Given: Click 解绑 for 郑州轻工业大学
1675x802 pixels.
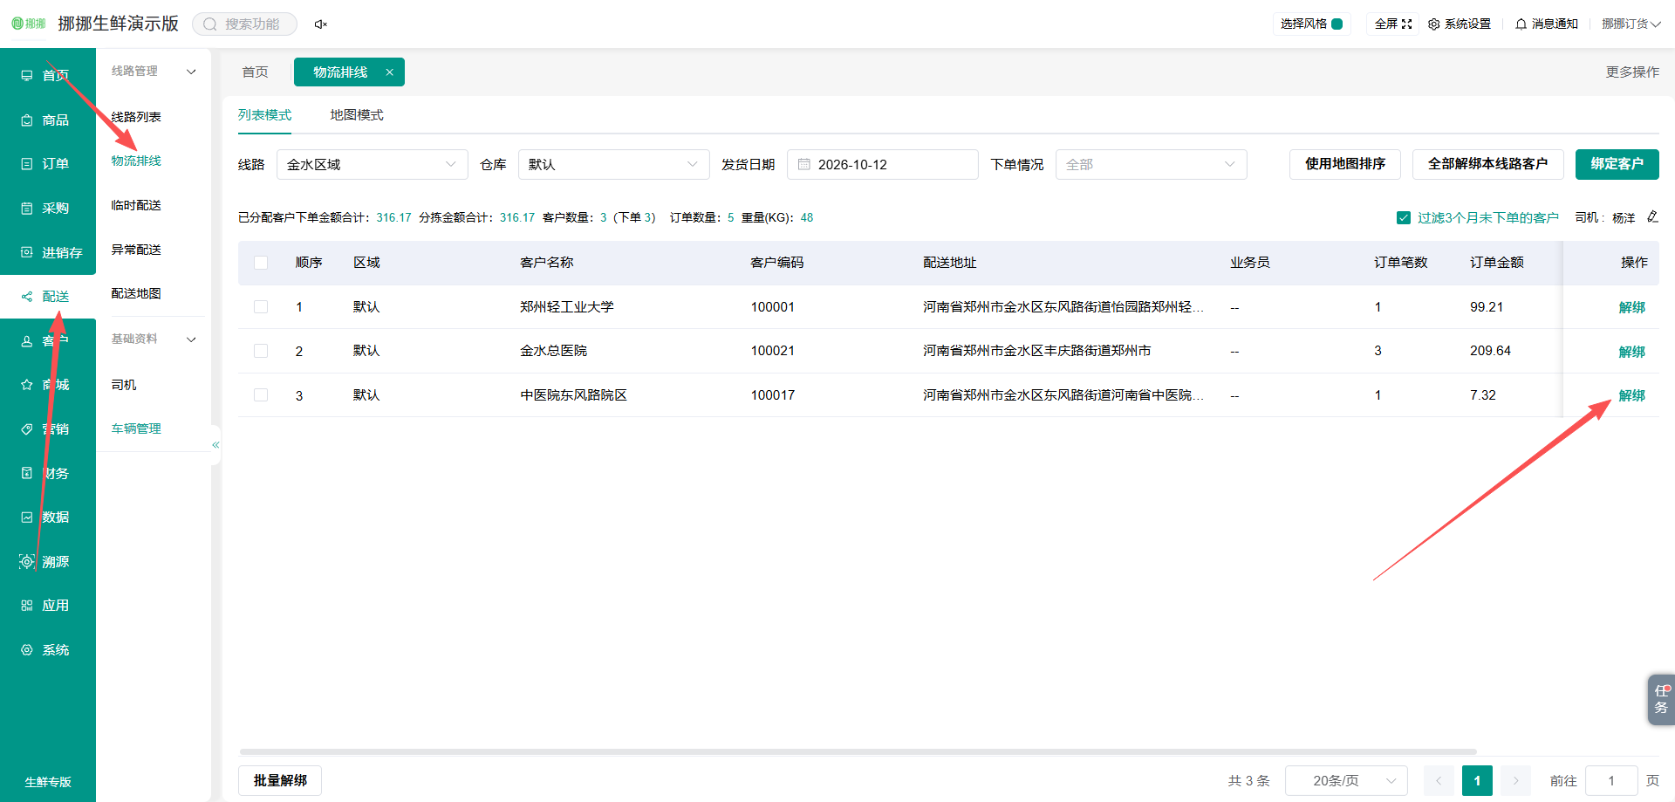Looking at the screenshot, I should (1631, 307).
